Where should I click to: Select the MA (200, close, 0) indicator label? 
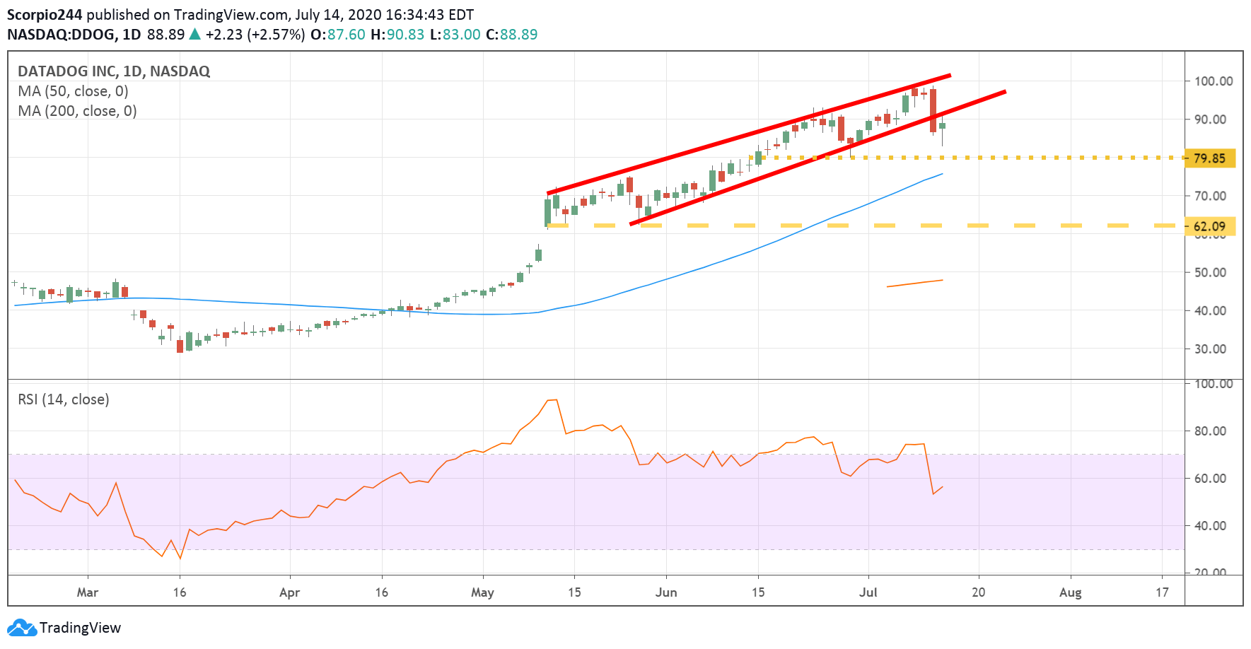(77, 111)
